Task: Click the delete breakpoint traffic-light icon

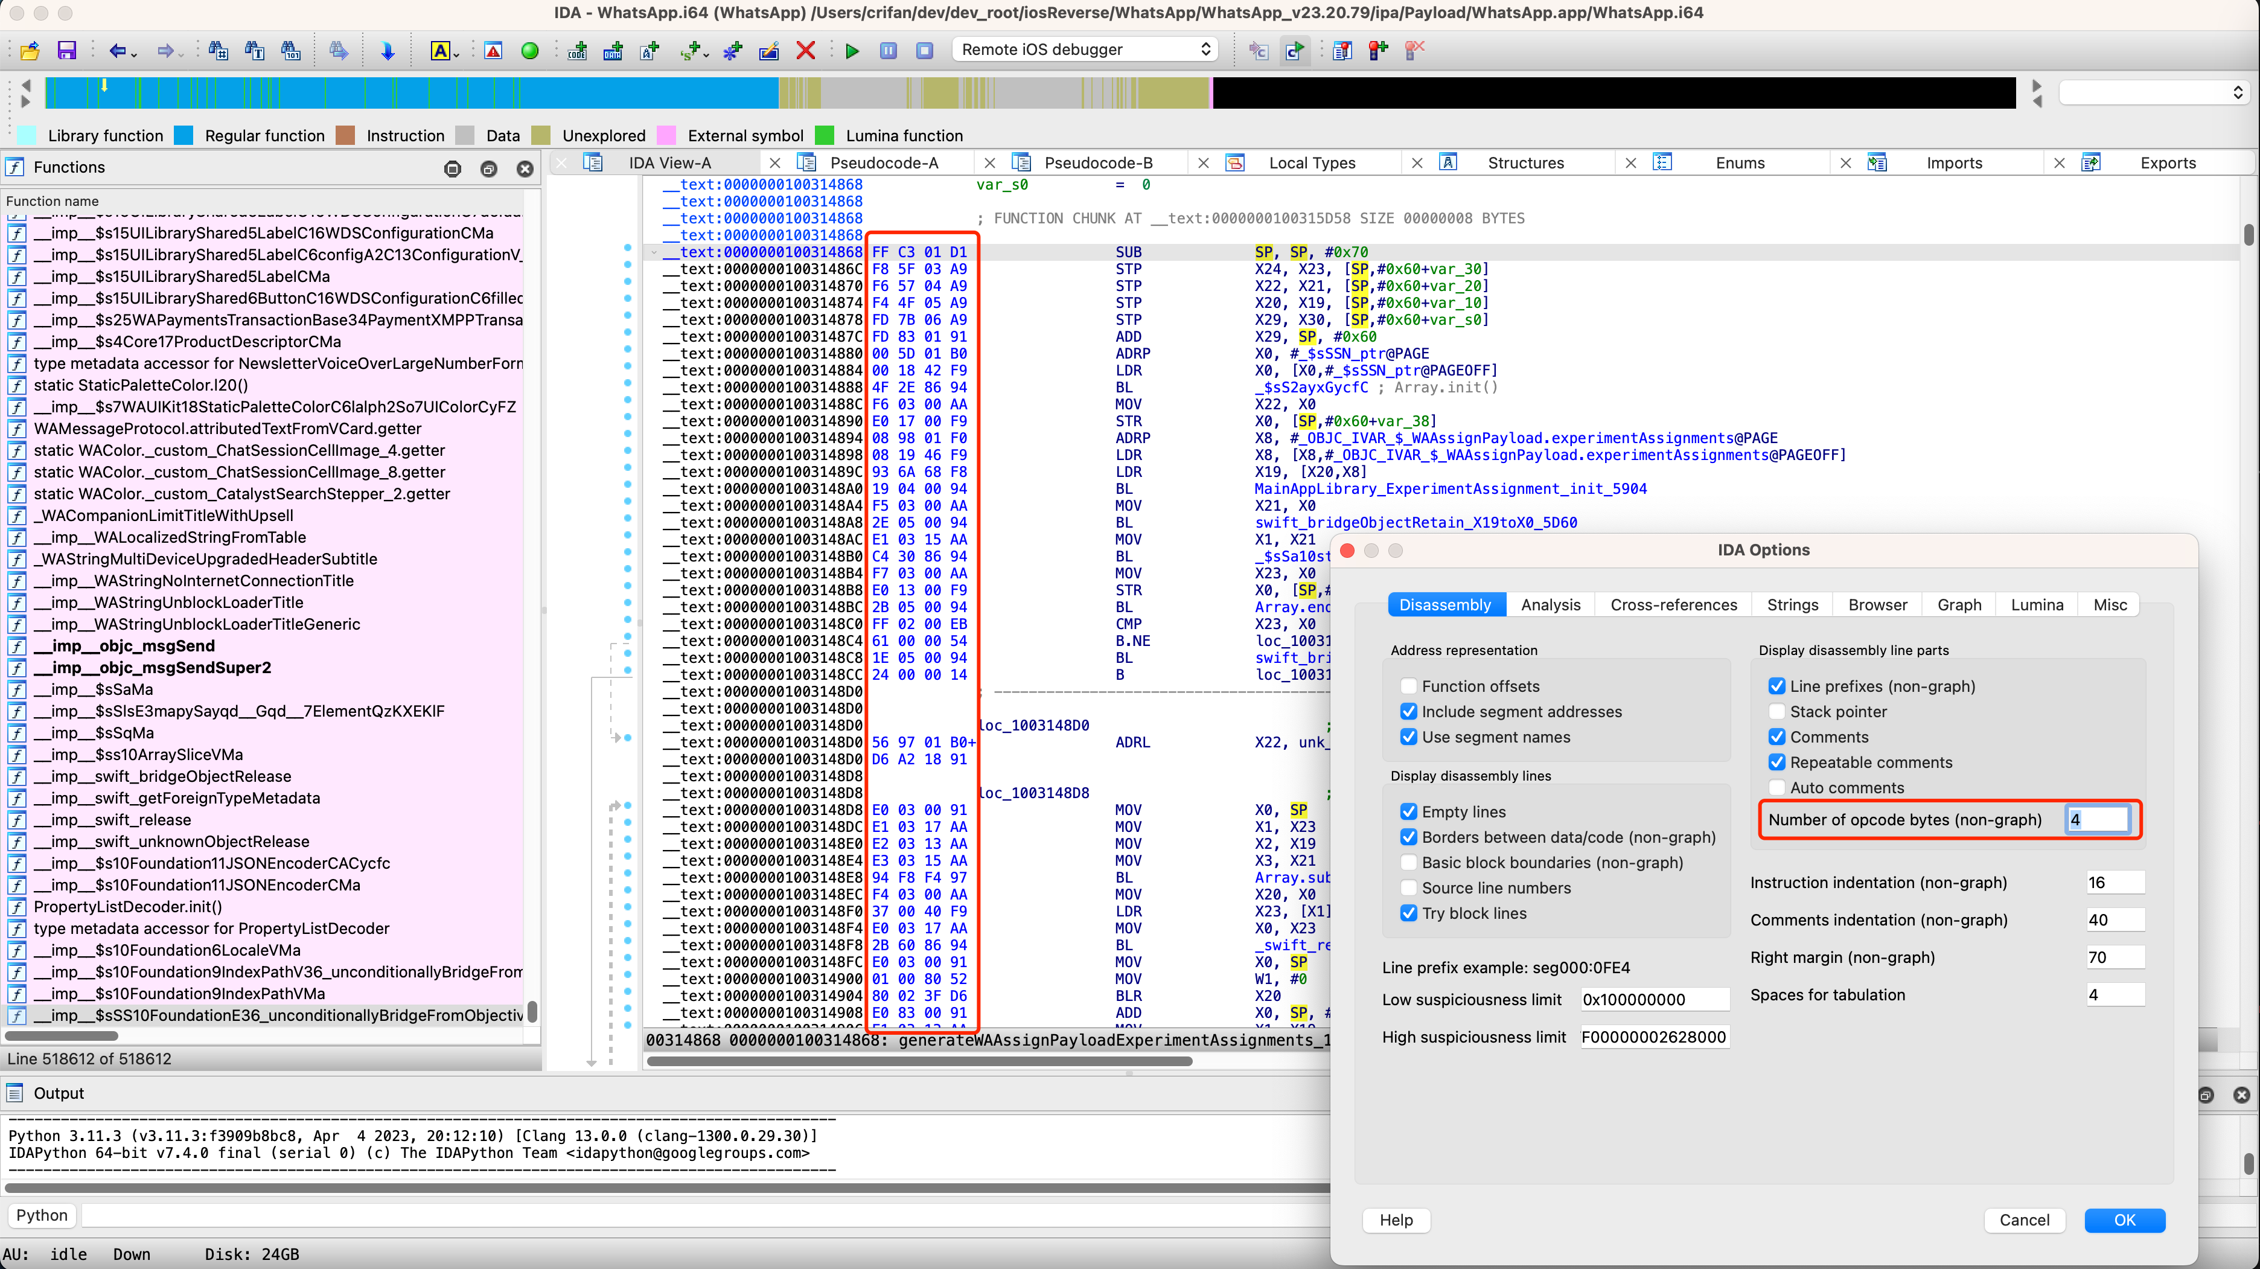Action: coord(1414,50)
